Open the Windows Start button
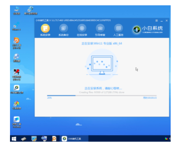The width and height of the screenshot is (196, 146). [14, 139]
